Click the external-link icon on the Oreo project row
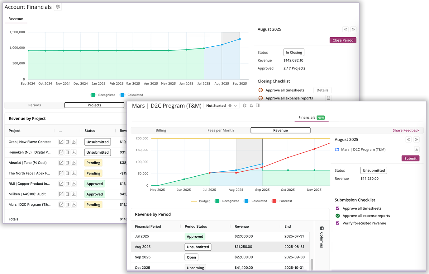Image resolution: width=429 pixels, height=274 pixels. click(61, 142)
